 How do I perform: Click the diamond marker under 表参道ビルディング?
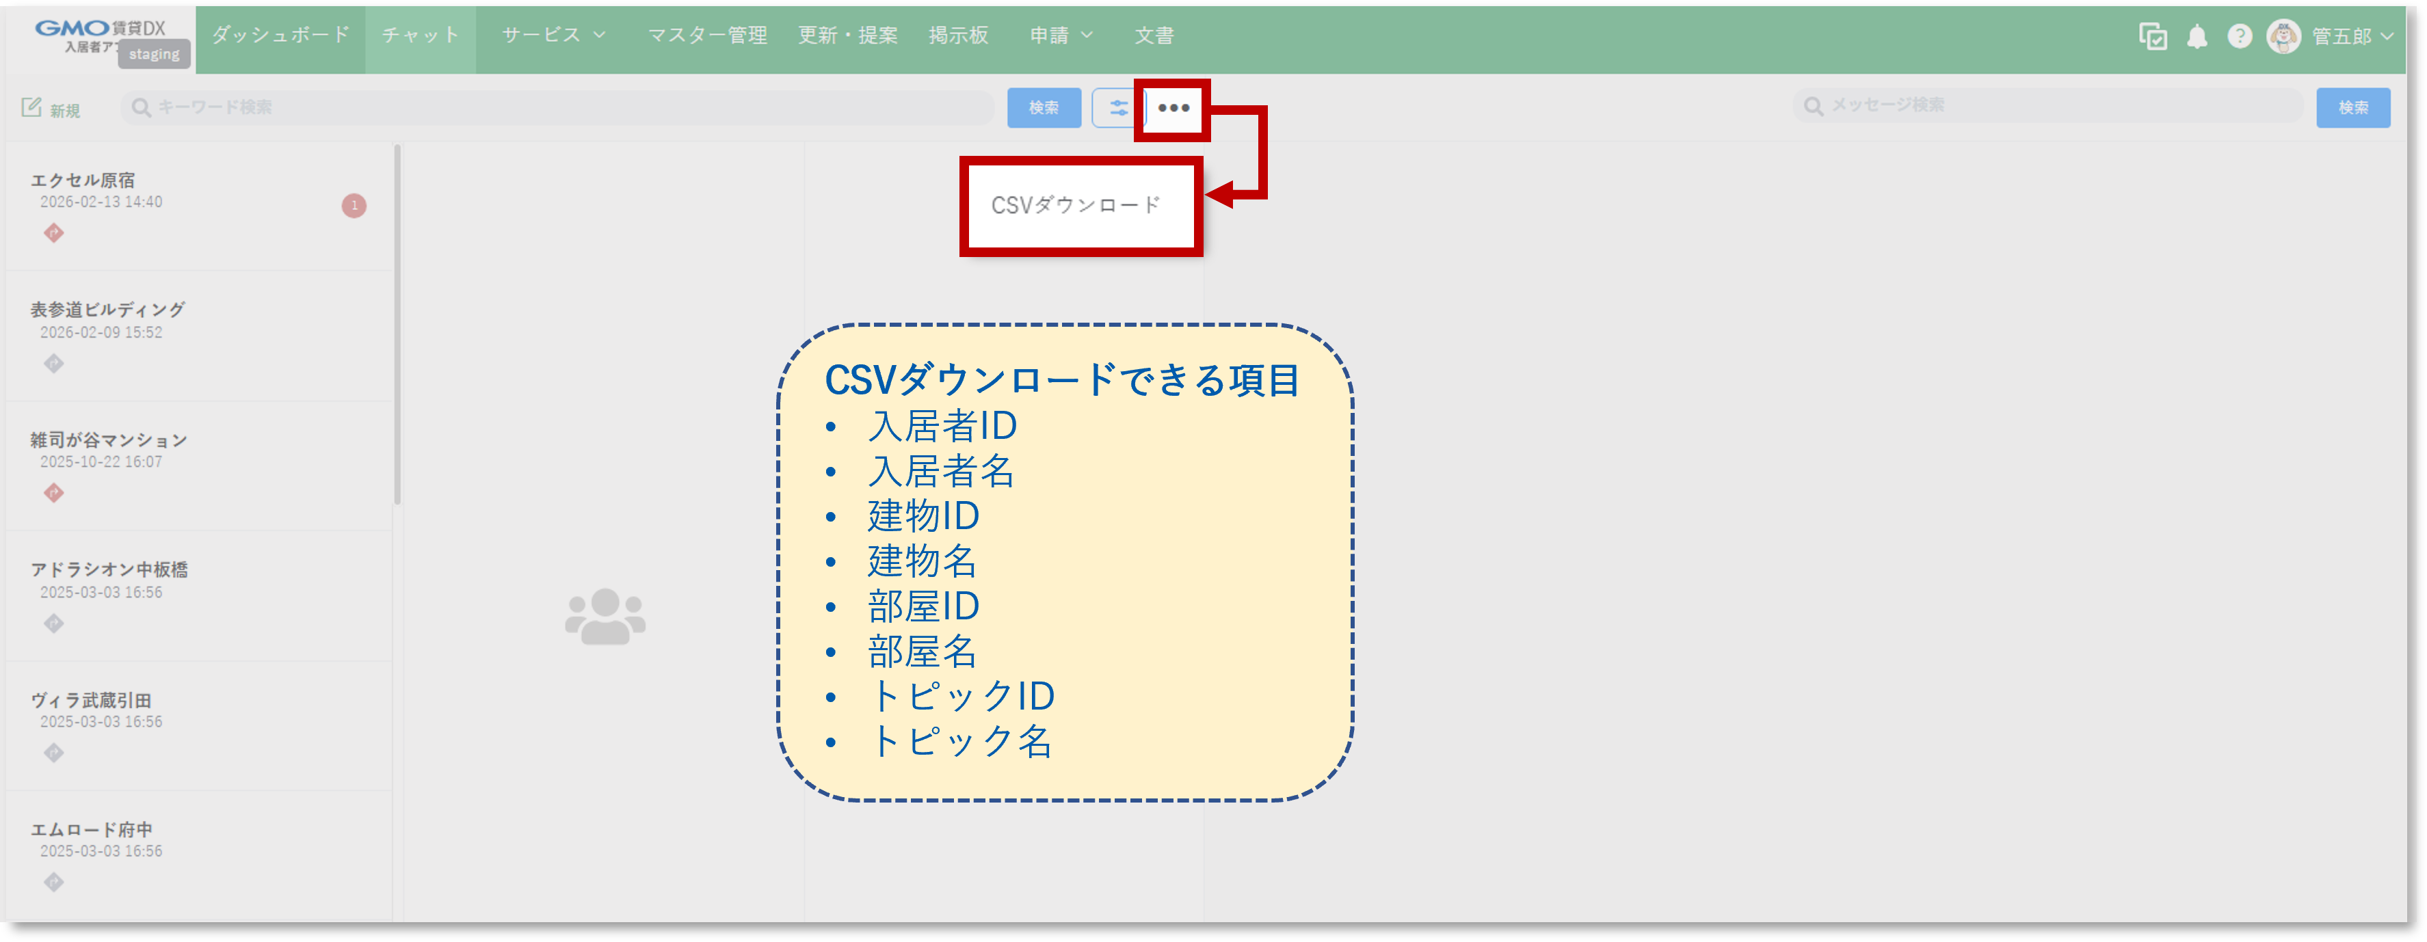(x=54, y=363)
